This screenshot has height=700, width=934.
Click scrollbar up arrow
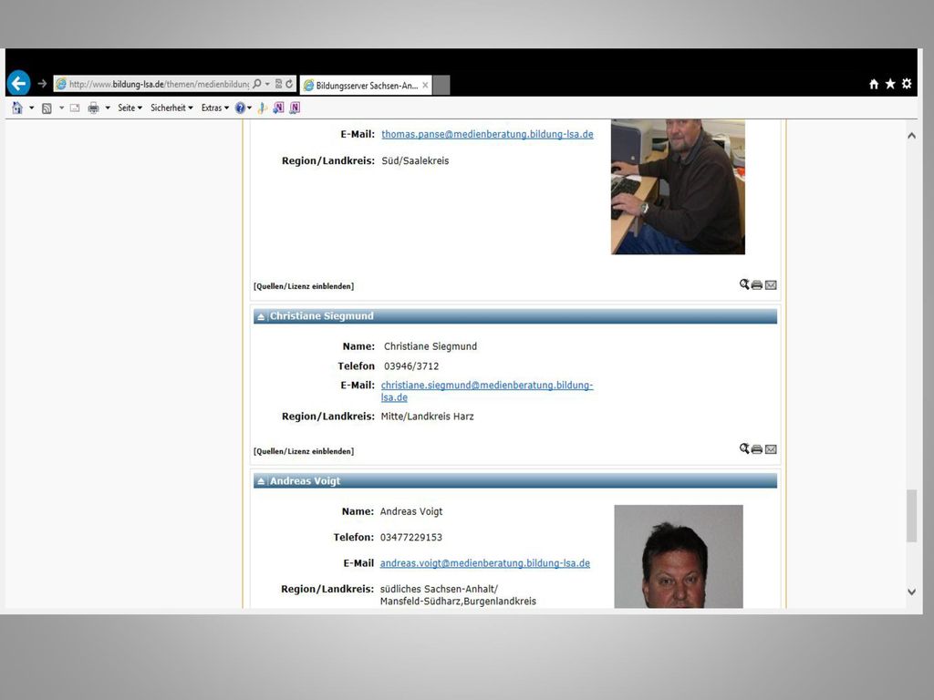click(911, 136)
